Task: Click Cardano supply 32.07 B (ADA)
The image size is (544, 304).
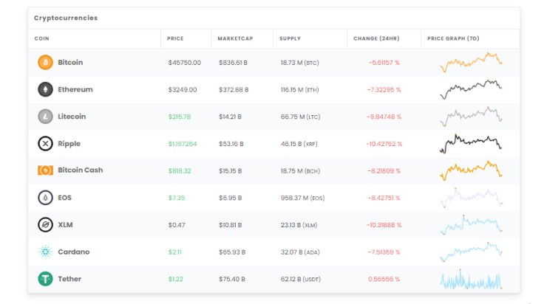Action: click(300, 252)
